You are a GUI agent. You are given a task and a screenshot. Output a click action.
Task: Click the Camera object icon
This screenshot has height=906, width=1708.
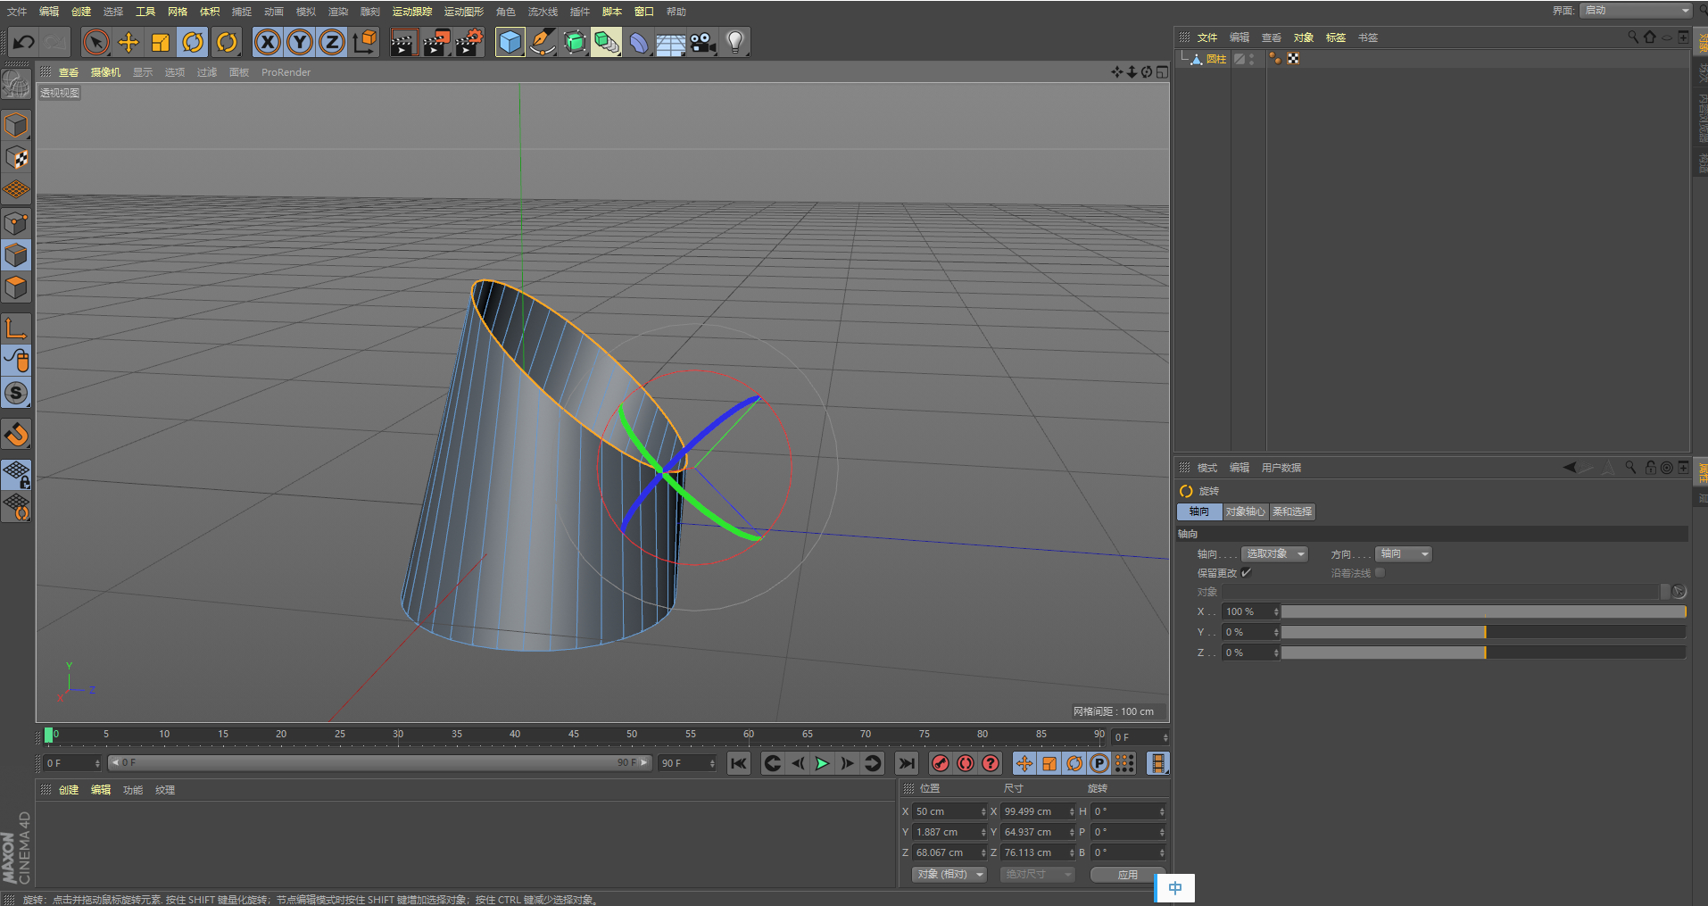[x=703, y=42]
